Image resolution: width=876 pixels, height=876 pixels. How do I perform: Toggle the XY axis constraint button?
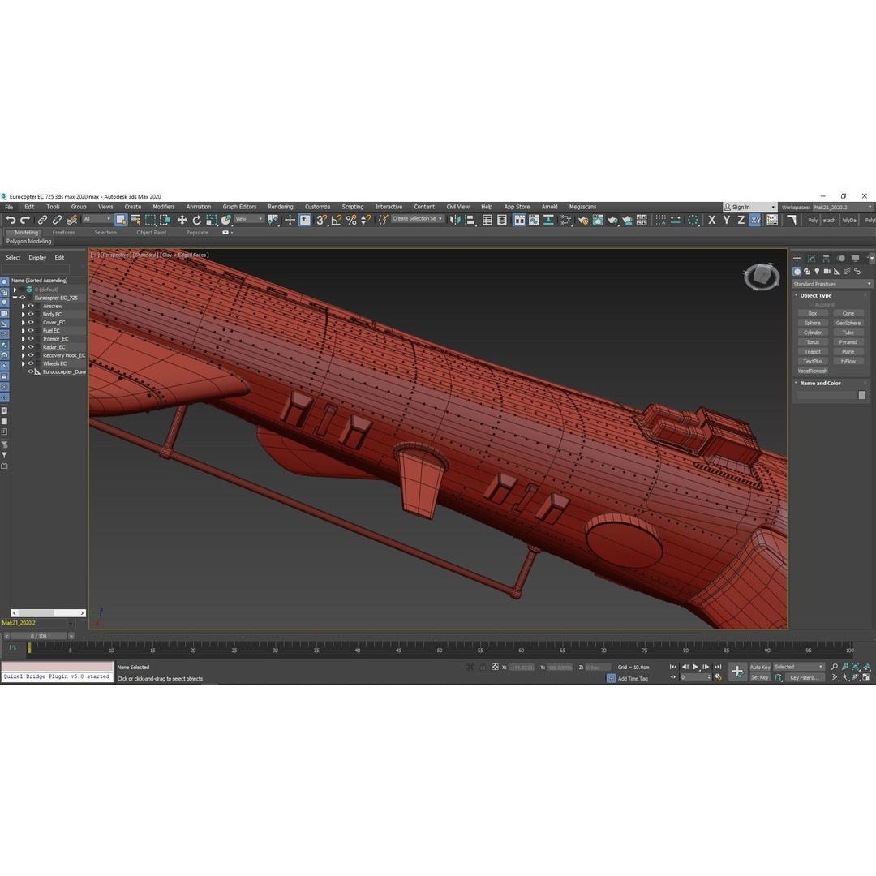click(755, 220)
